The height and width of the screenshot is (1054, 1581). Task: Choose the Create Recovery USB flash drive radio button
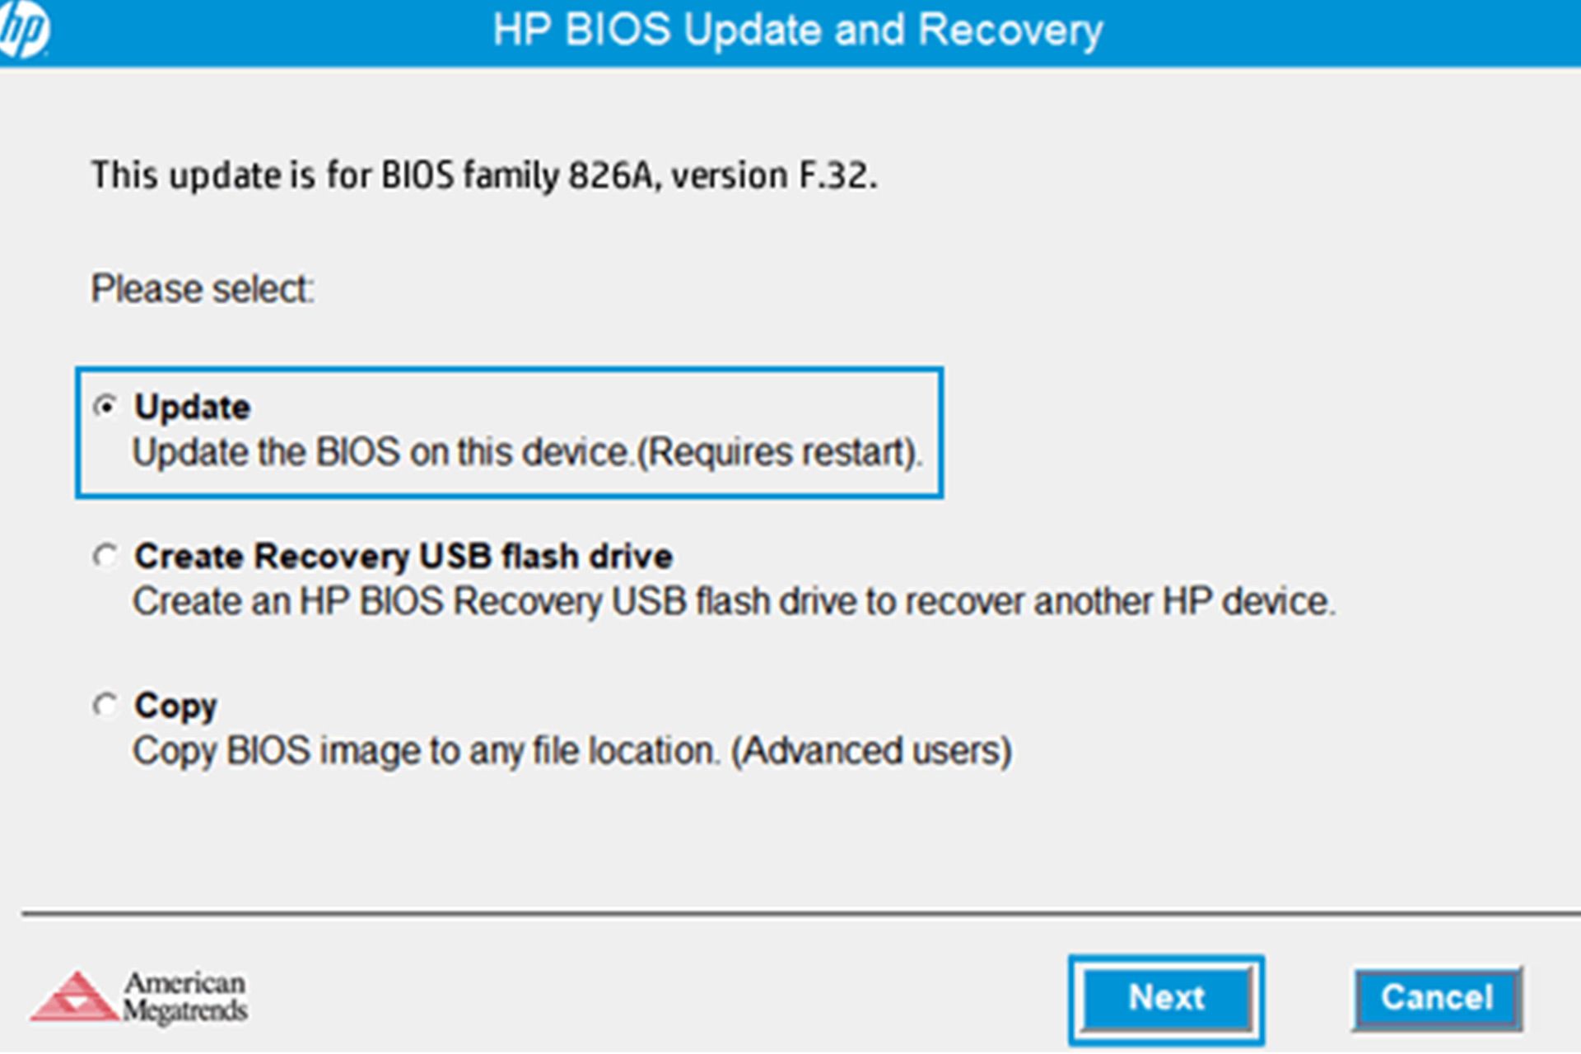pos(105,556)
